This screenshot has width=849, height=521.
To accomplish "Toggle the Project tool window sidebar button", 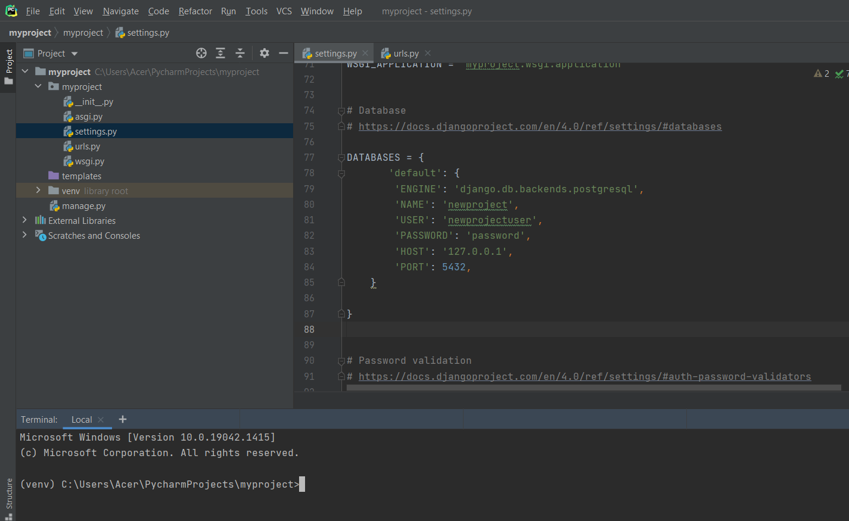I will [8, 65].
